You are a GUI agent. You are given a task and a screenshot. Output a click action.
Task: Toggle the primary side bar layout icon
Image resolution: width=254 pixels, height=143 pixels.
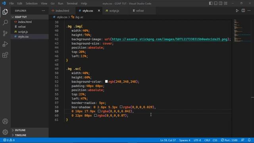(x=211, y=4)
